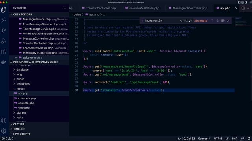This screenshot has height=141, width=252.
Task: Toggle primary sidebar layout icon
Action: pyautogui.click(x=239, y=2)
